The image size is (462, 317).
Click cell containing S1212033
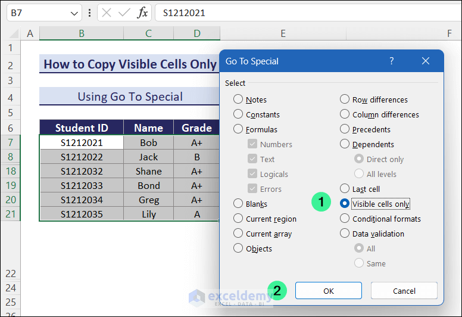coord(82,185)
